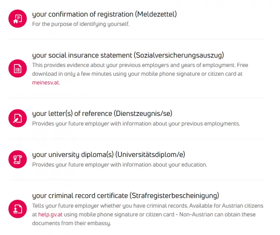The width and height of the screenshot is (280, 235).
Task: Click the house registration icon beside Meldezettel
Action: 17,19
